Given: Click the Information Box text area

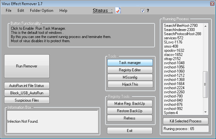Looking at the screenshot, I should tap(52, 122).
